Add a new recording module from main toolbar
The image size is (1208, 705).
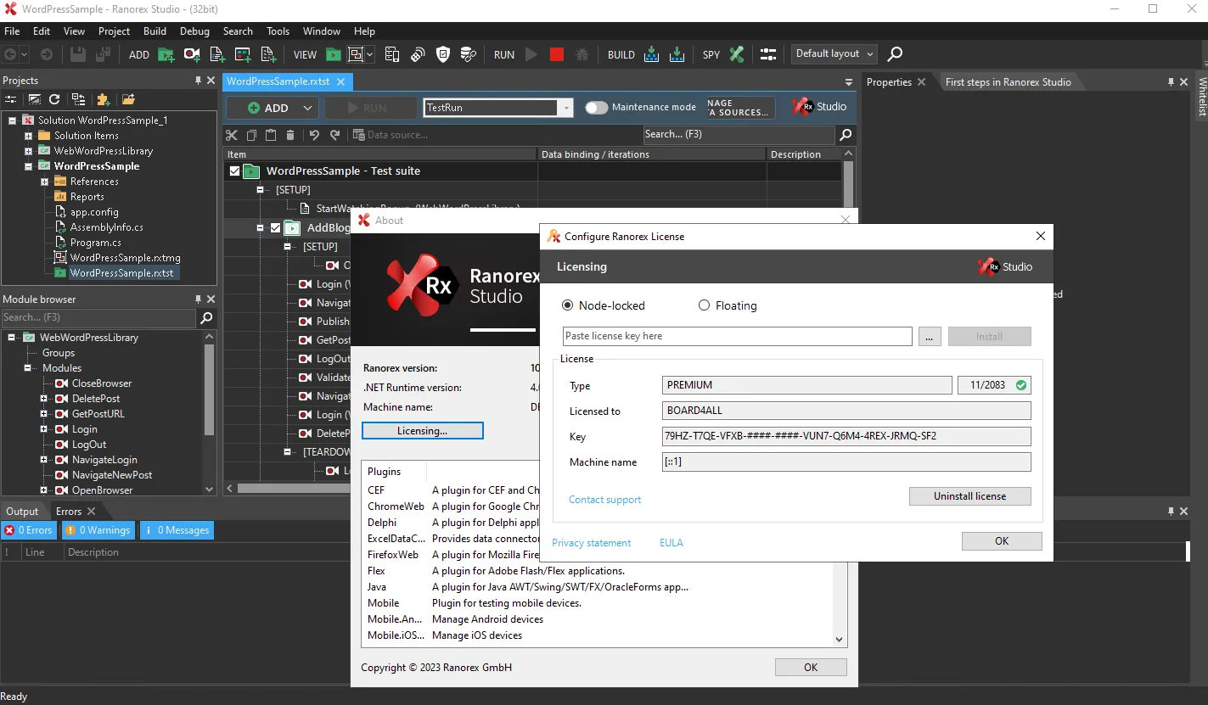192,54
